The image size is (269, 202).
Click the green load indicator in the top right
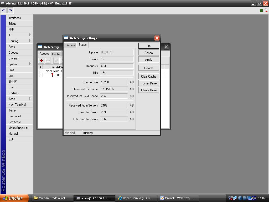(261, 11)
